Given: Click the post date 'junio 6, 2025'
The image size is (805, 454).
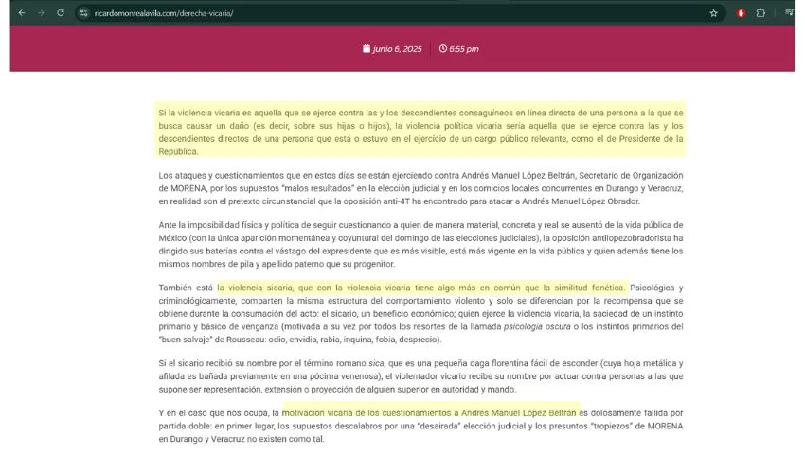Looking at the screenshot, I should coord(397,49).
